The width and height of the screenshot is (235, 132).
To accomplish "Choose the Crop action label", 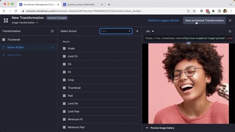I will tap(71, 80).
